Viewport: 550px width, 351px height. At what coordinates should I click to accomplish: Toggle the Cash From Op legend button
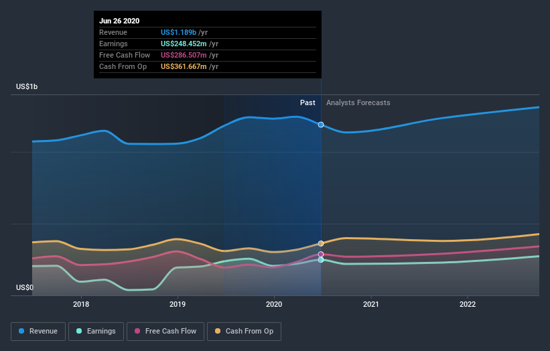(x=244, y=332)
